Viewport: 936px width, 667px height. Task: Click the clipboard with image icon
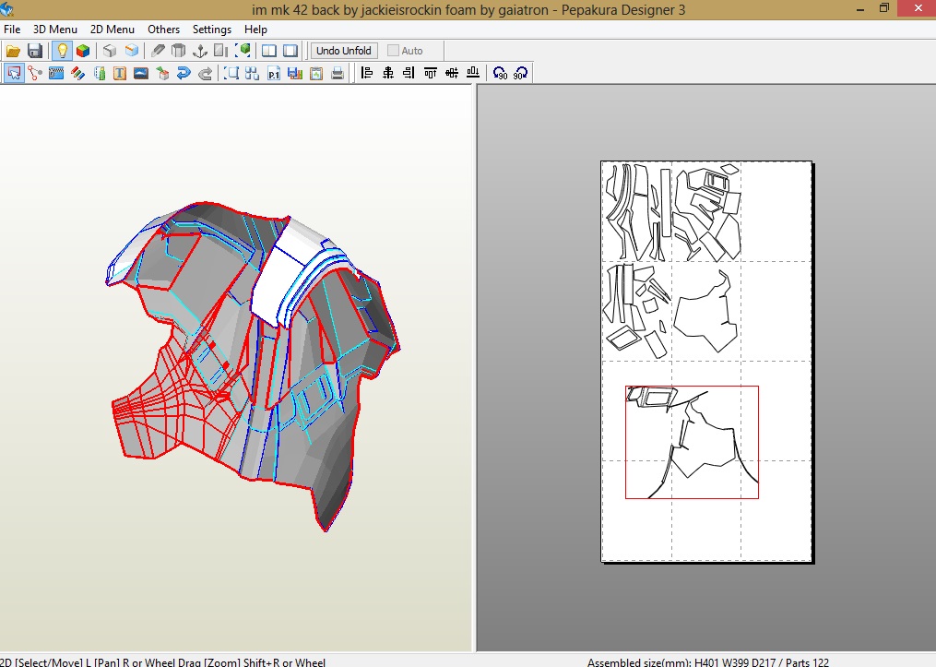tap(315, 74)
